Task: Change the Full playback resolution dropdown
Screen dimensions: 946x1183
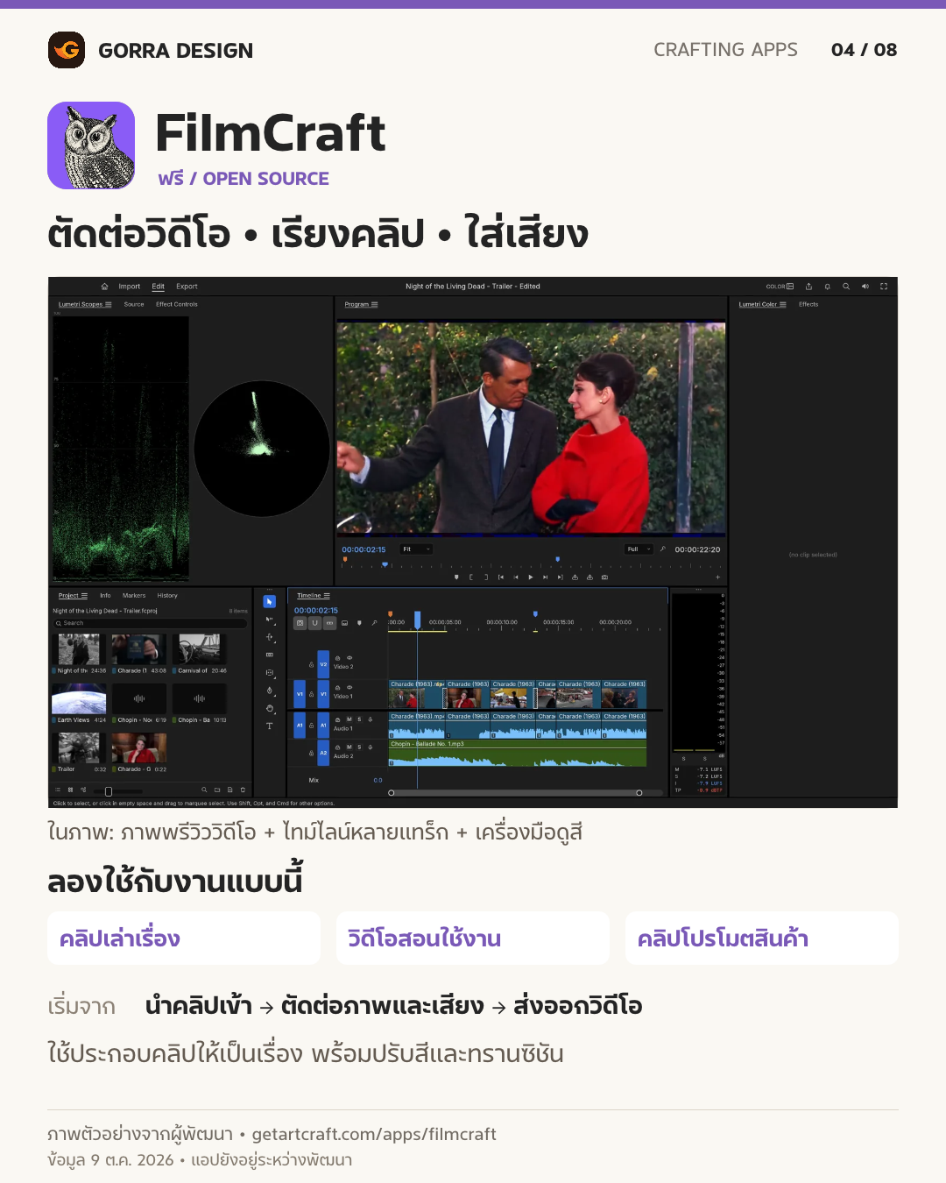Action: click(639, 549)
